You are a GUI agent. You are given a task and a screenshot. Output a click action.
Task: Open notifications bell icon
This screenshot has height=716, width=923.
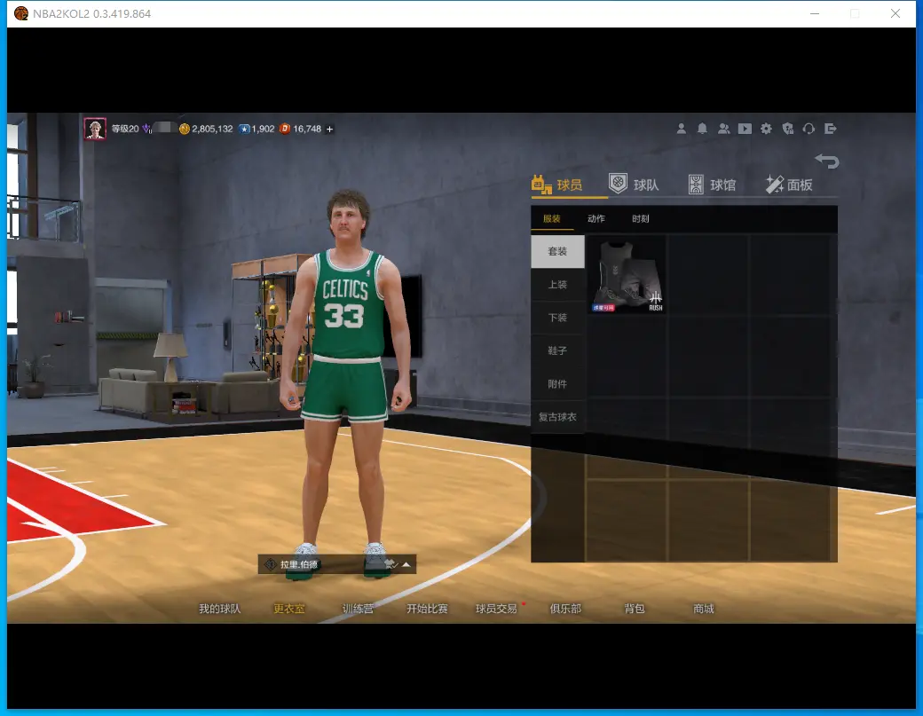(702, 129)
